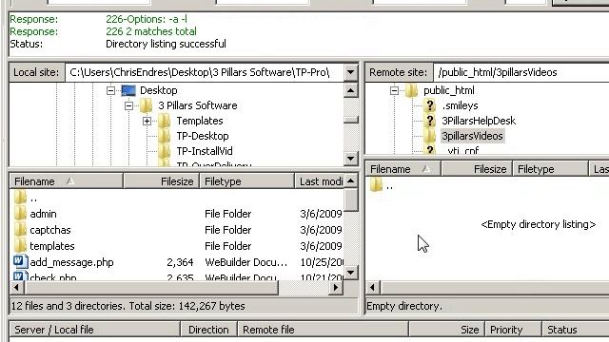Screen dimensions: 609x342
Task: Sort local files by Filesize column
Action: 161,181
